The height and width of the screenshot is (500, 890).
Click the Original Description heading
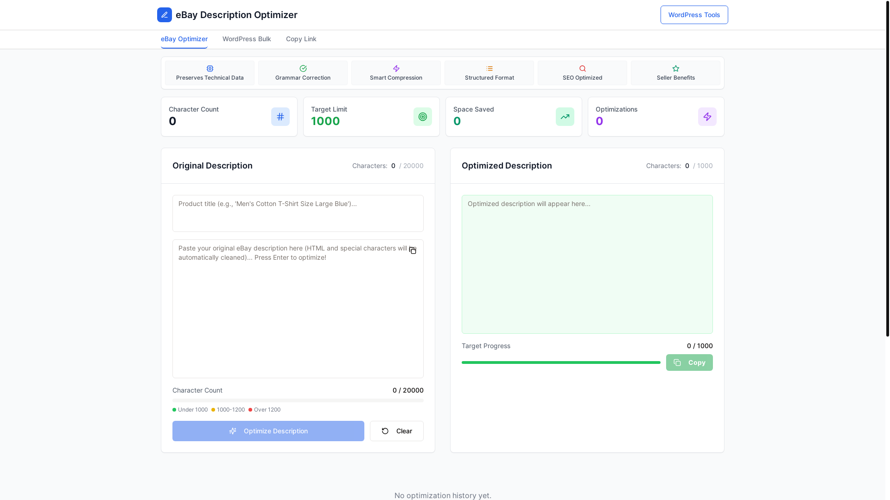(212, 166)
